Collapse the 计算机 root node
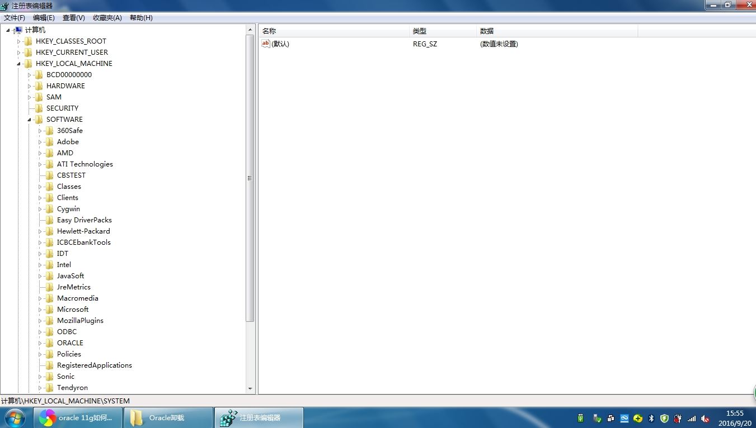 [8, 30]
